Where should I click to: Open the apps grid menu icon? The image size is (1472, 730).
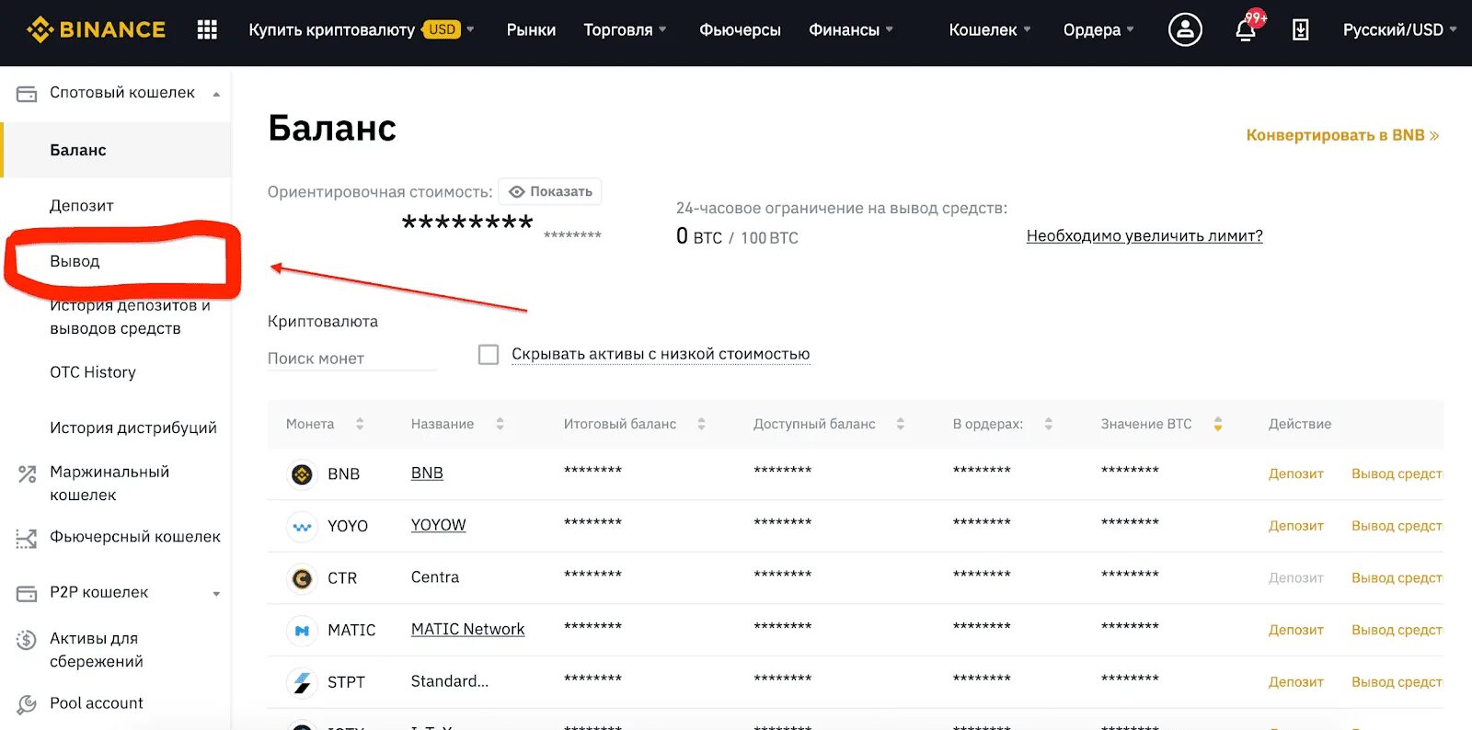coord(207,29)
